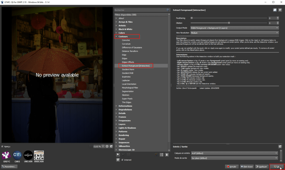The width and height of the screenshot is (285, 170).
Task: Select the Gradient Norm filter
Action: [128, 69]
